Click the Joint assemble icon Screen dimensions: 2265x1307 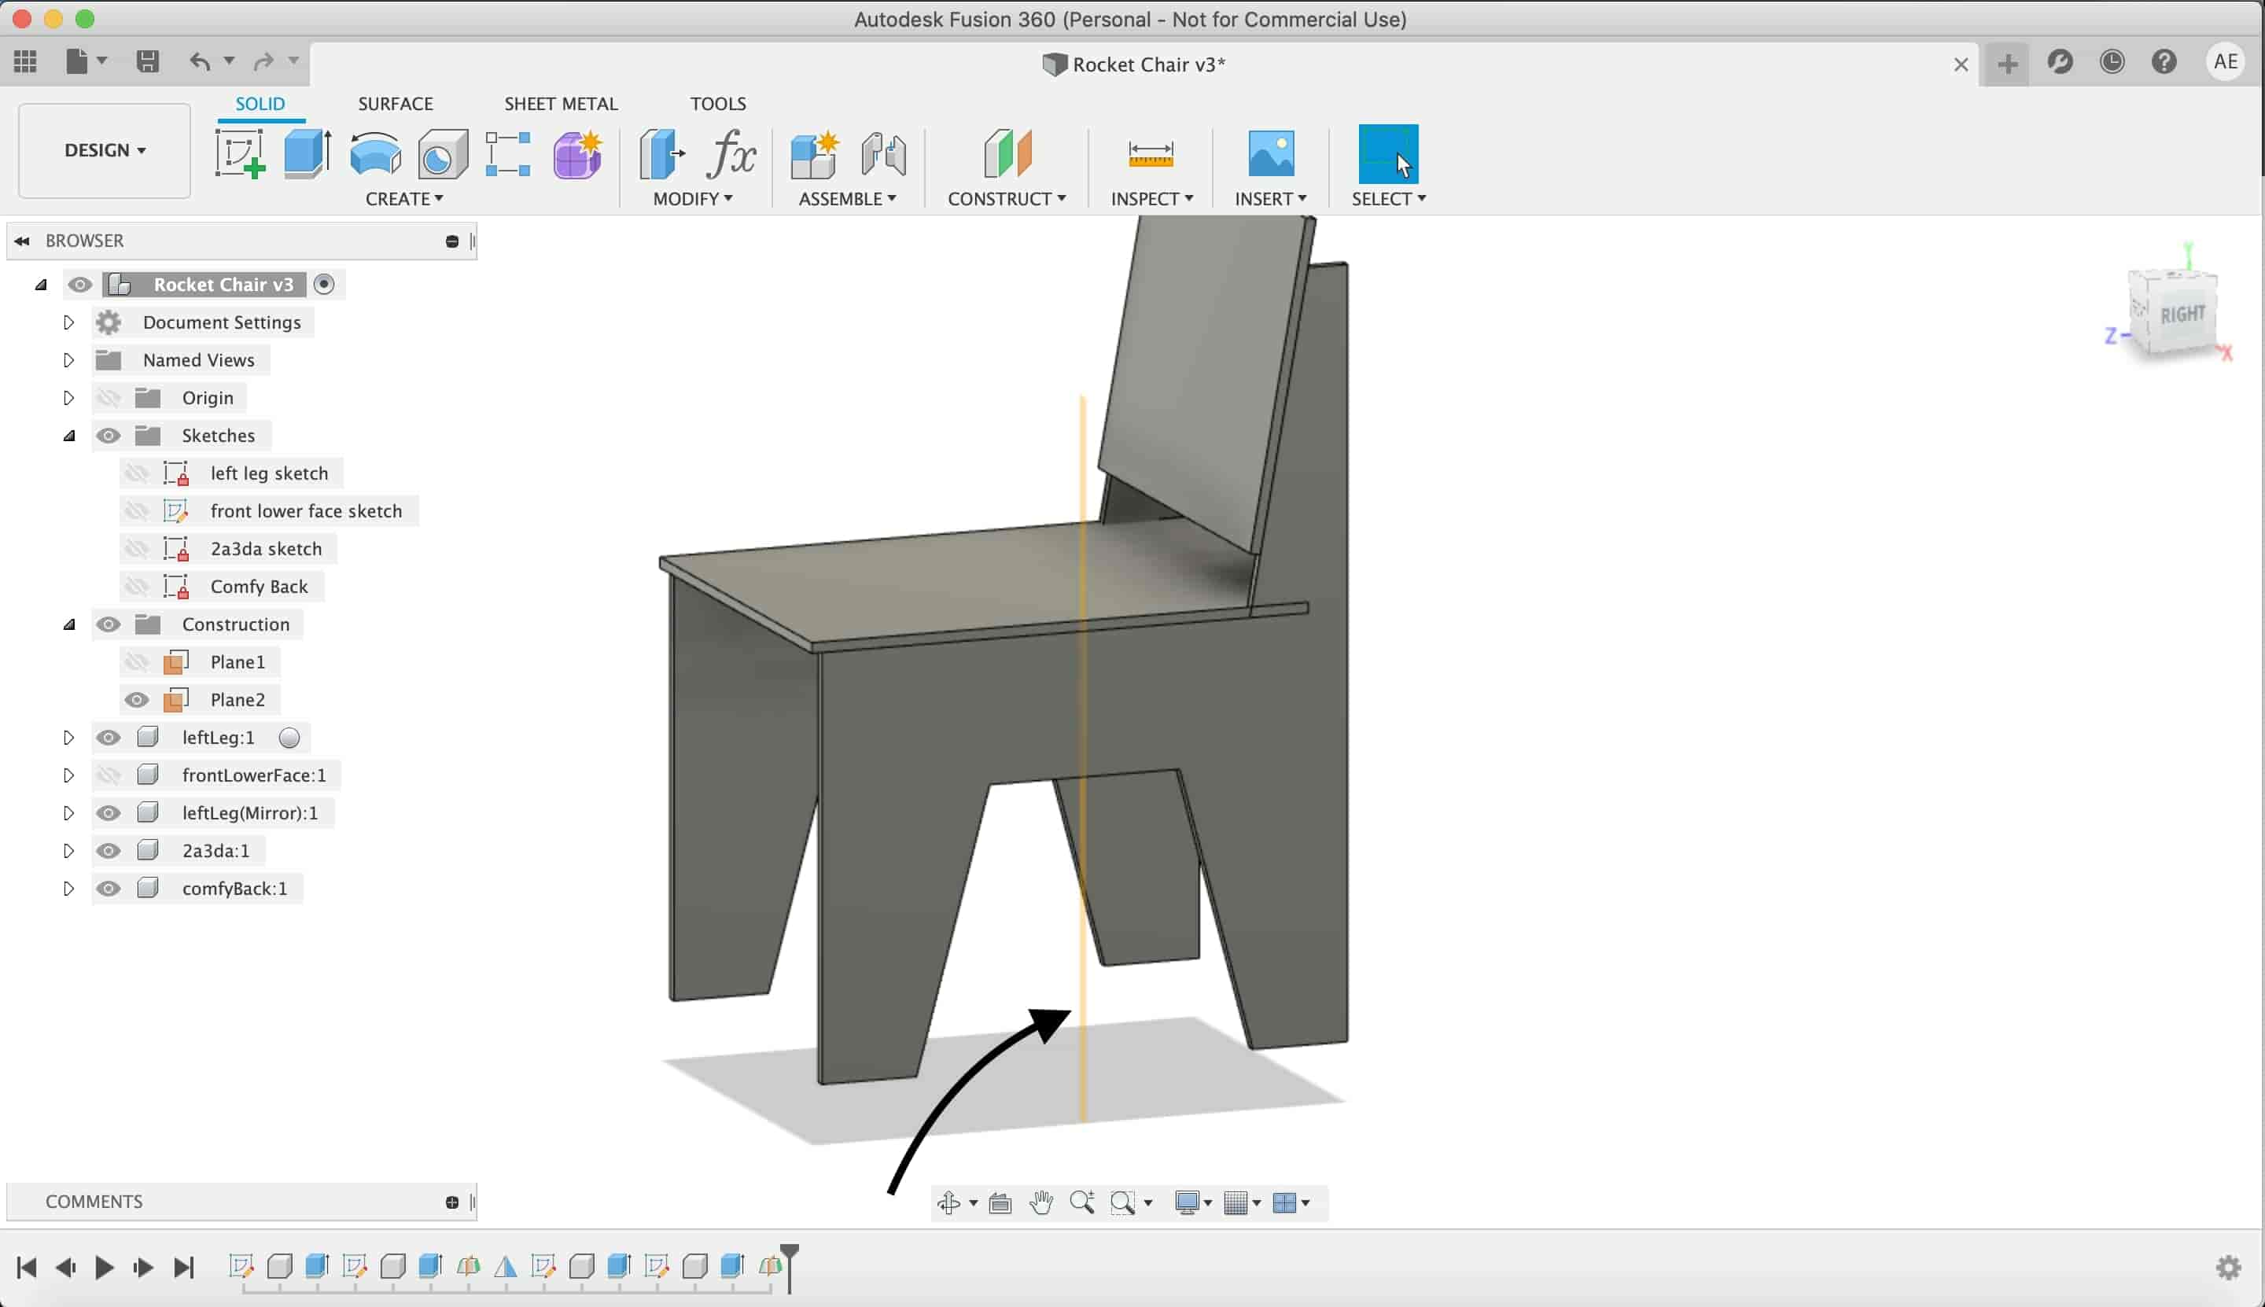883,153
